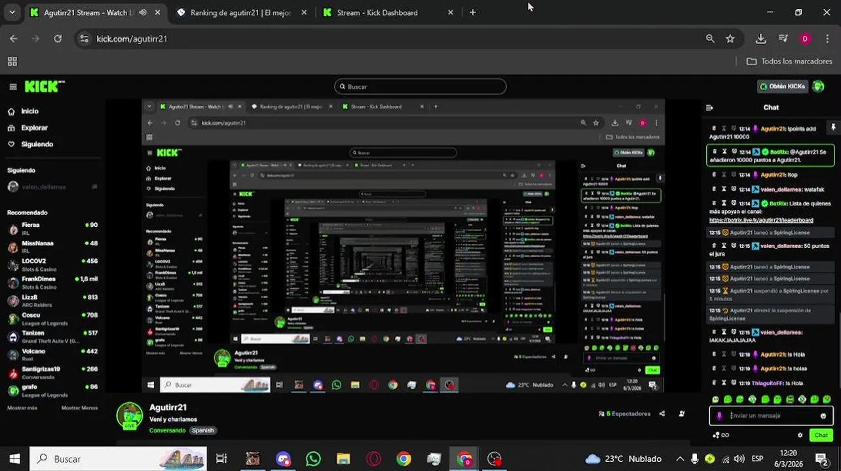The height and width of the screenshot is (471, 841).
Task: Share the stream with the share icon
Action: (x=662, y=413)
